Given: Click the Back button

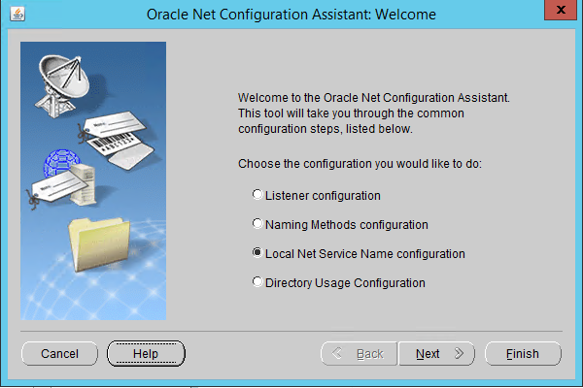Looking at the screenshot, I should [360, 353].
